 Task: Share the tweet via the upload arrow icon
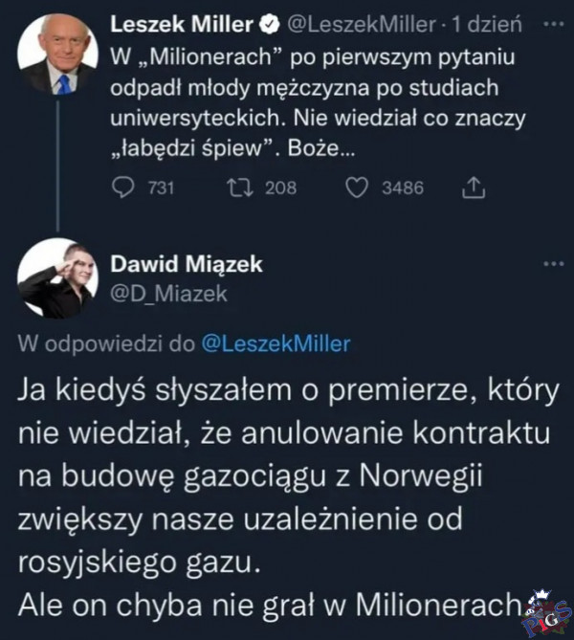coord(474,188)
